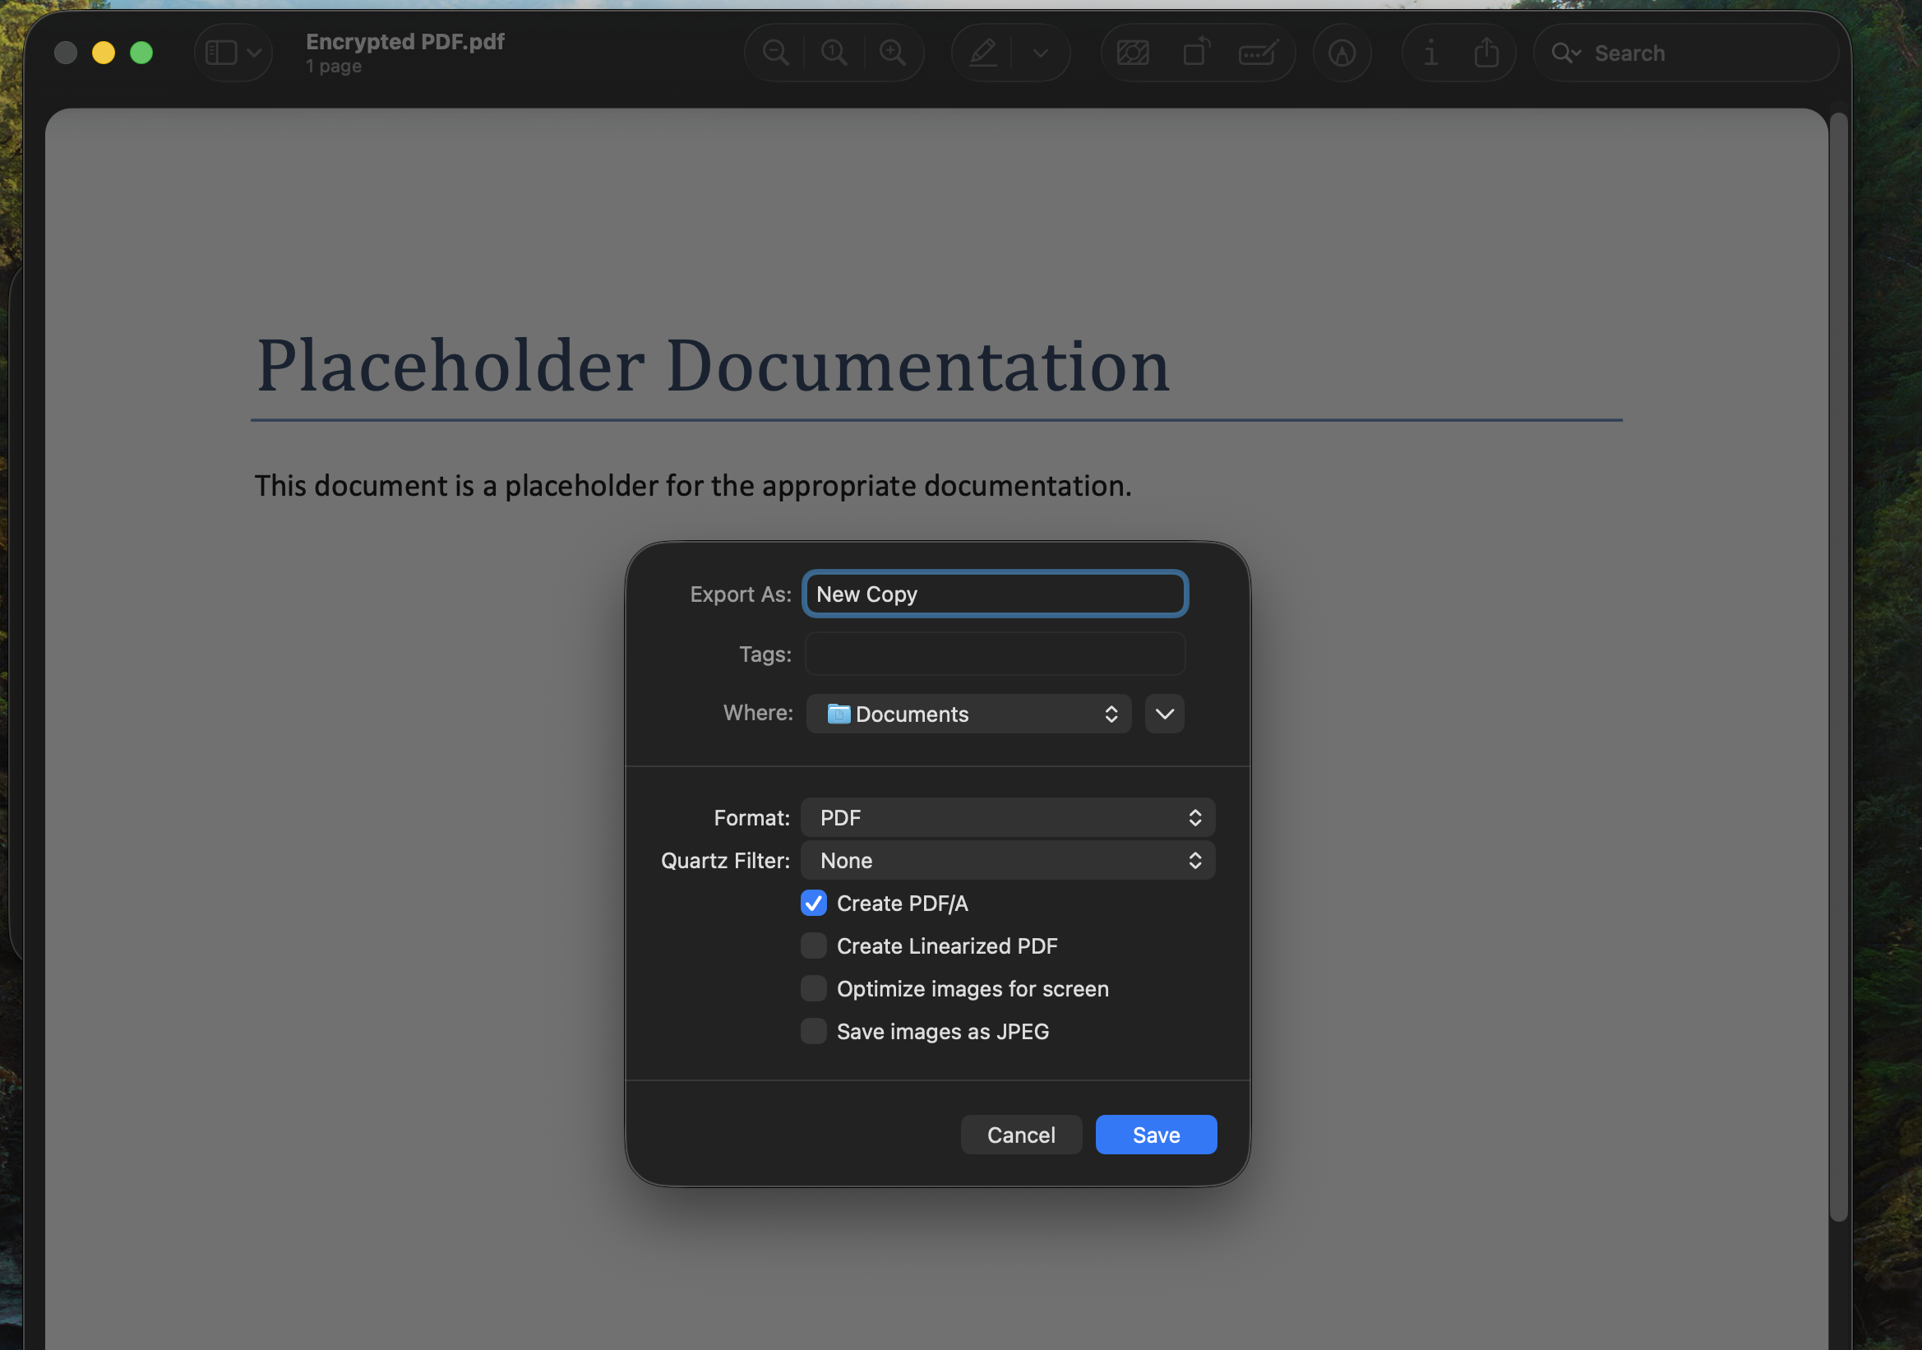Click the remove background icon
1922x1350 pixels.
(x=1133, y=53)
